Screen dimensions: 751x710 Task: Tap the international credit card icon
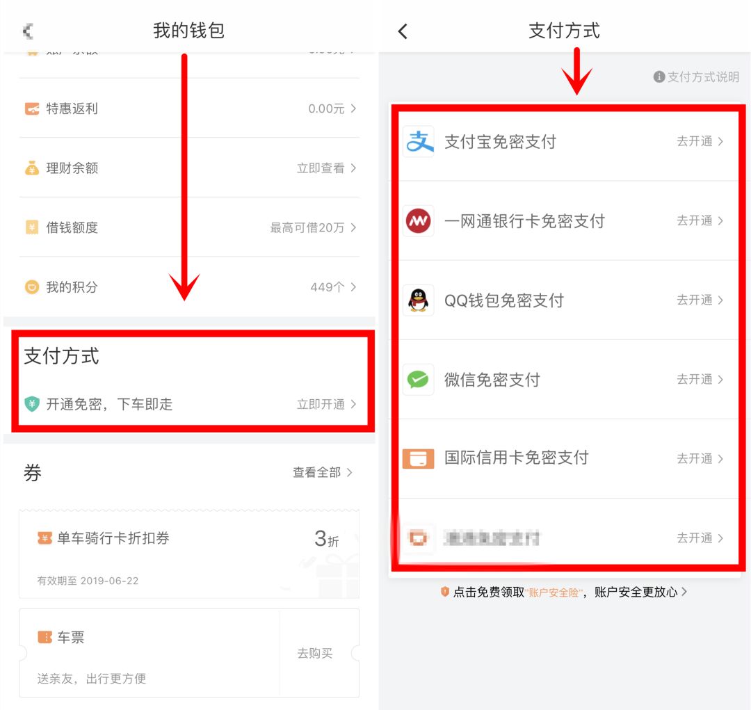click(418, 458)
